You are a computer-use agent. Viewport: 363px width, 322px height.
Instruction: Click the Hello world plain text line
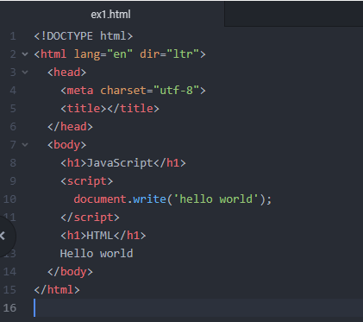(97, 254)
